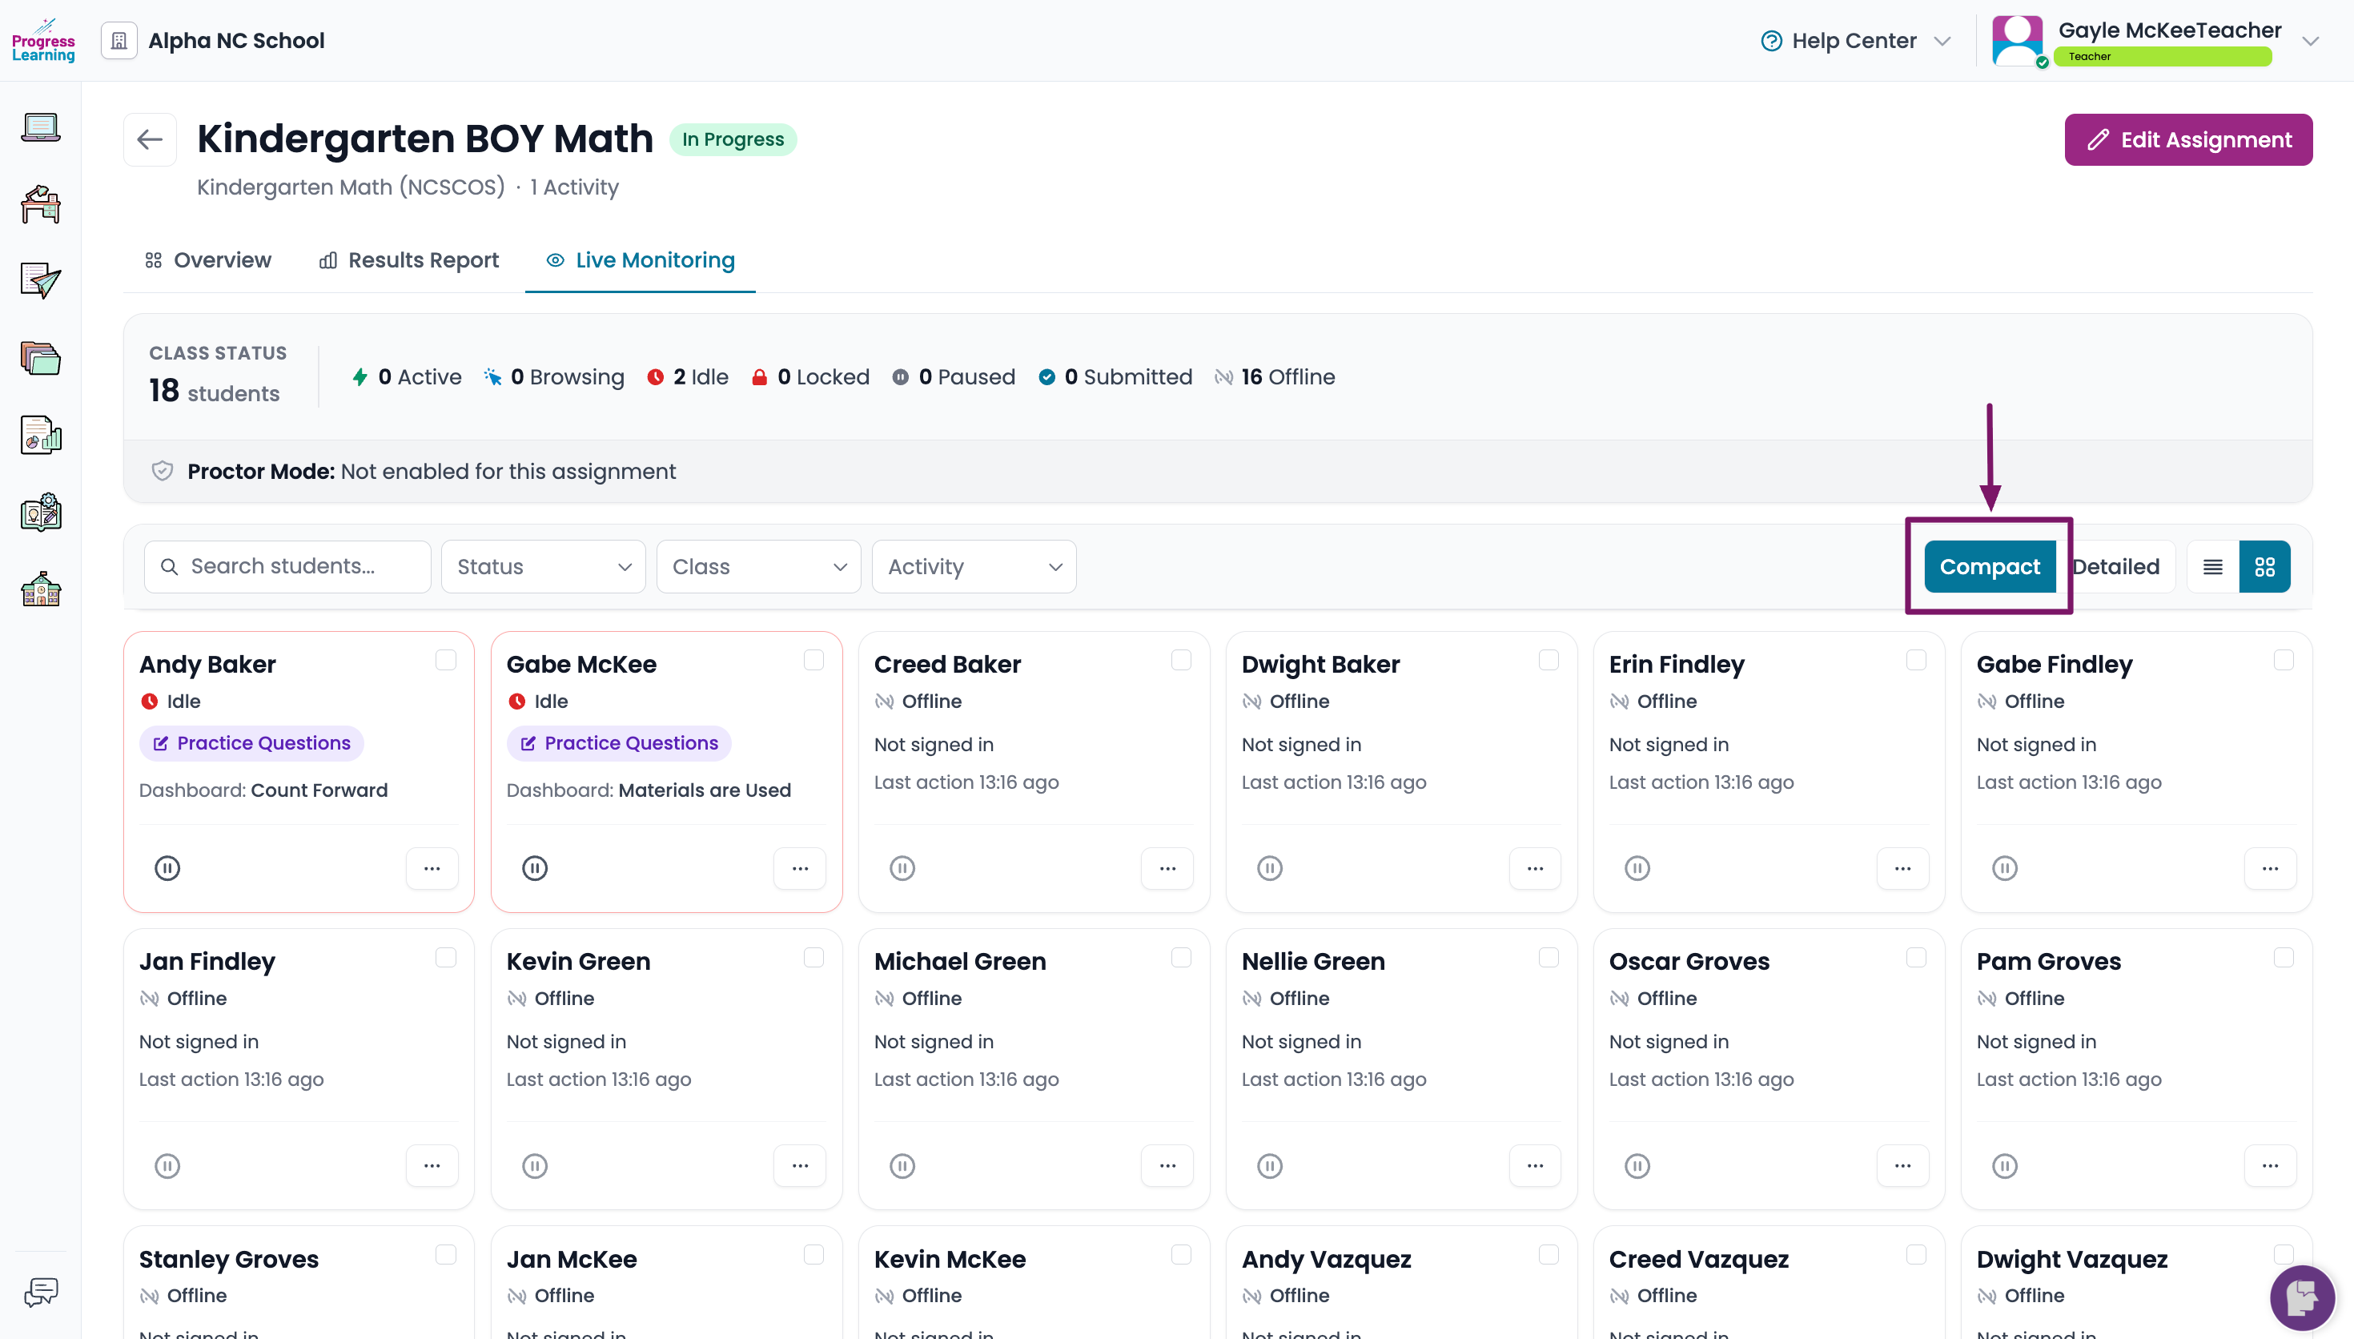The image size is (2354, 1339).
Task: Pause Michael Green's session
Action: click(902, 1166)
